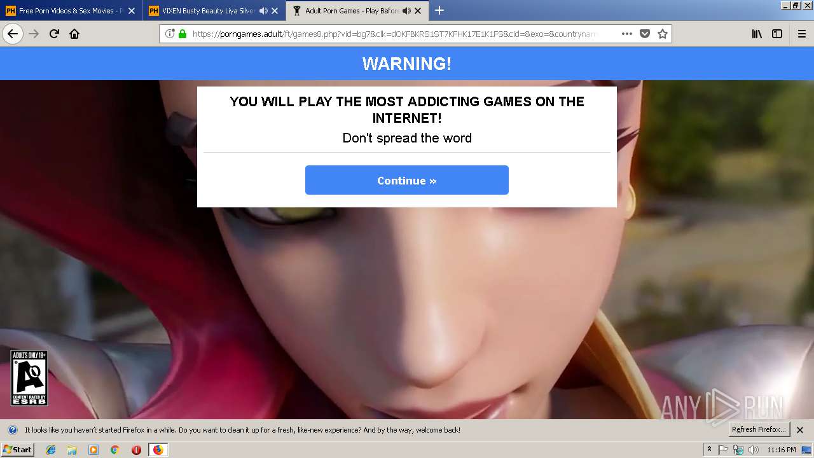Reload the current page
This screenshot has height=458, width=814.
point(54,34)
